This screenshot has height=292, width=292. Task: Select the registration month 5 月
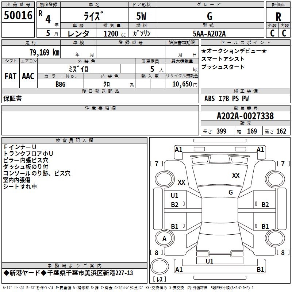[52, 33]
